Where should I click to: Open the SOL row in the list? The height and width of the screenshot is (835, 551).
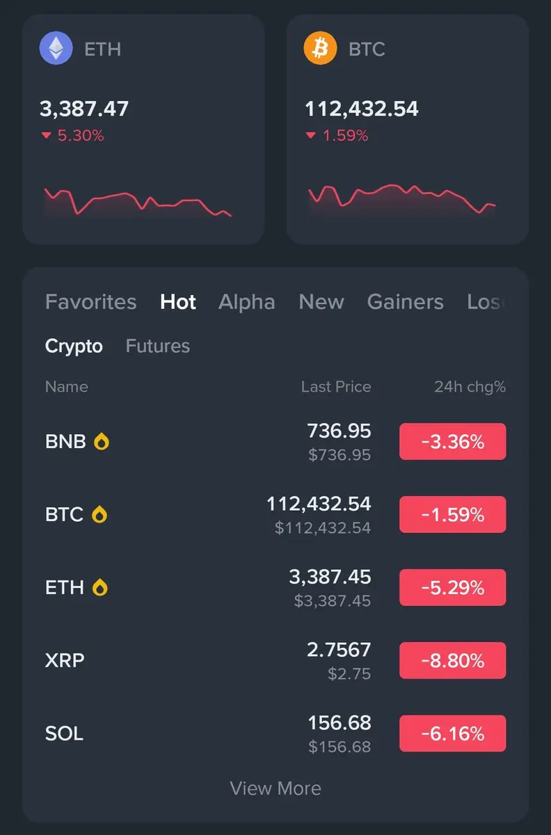tap(275, 733)
